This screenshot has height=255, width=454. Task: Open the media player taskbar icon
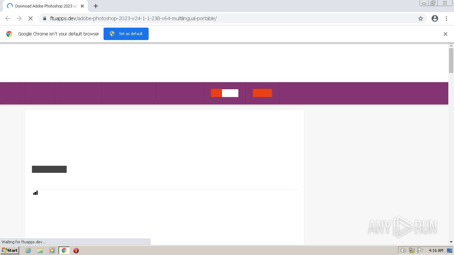coord(52,250)
